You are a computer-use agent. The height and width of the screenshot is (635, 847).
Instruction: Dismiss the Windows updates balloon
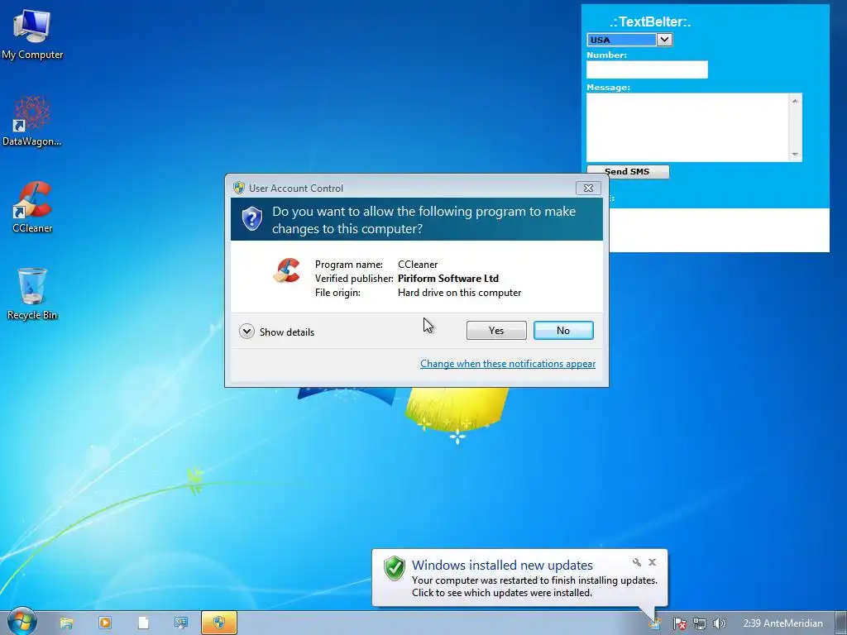pos(653,562)
